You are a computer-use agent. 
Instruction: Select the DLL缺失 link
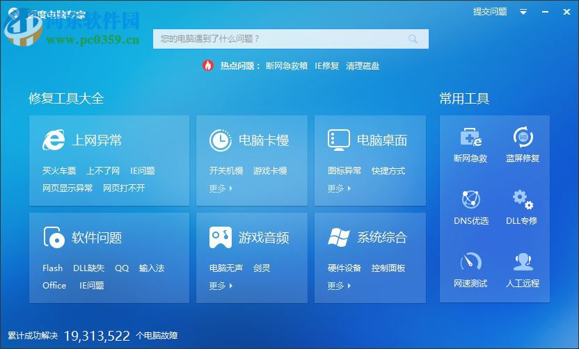(88, 268)
